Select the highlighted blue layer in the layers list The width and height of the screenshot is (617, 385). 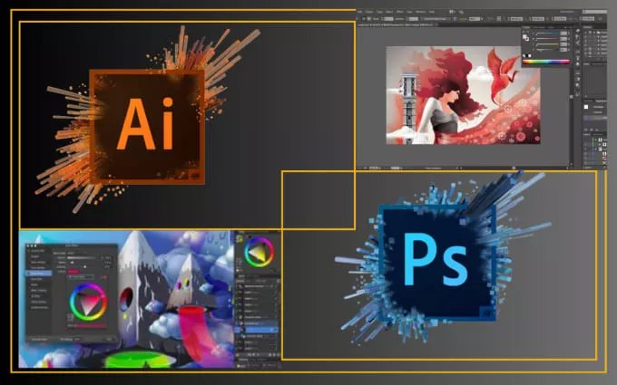[258, 329]
